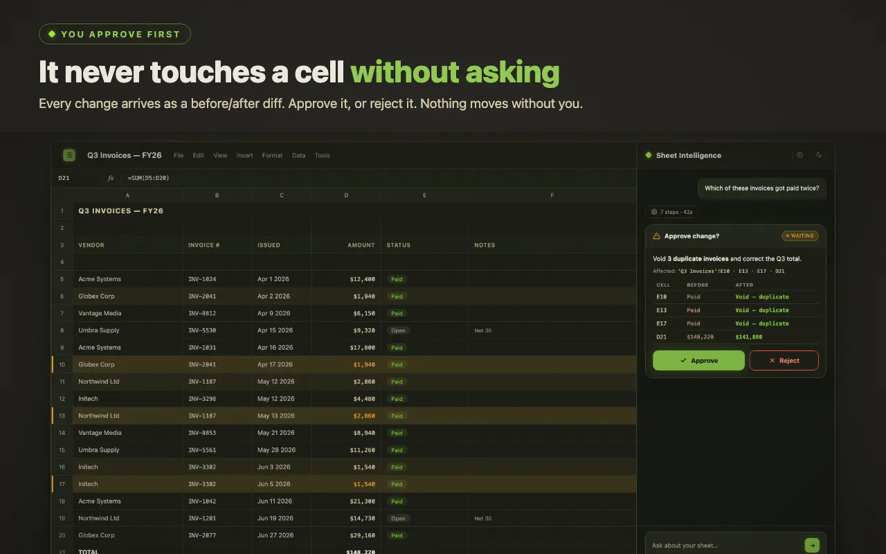The image size is (886, 554).
Task: Toggle dark mode with the moon icon
Action: click(x=820, y=155)
